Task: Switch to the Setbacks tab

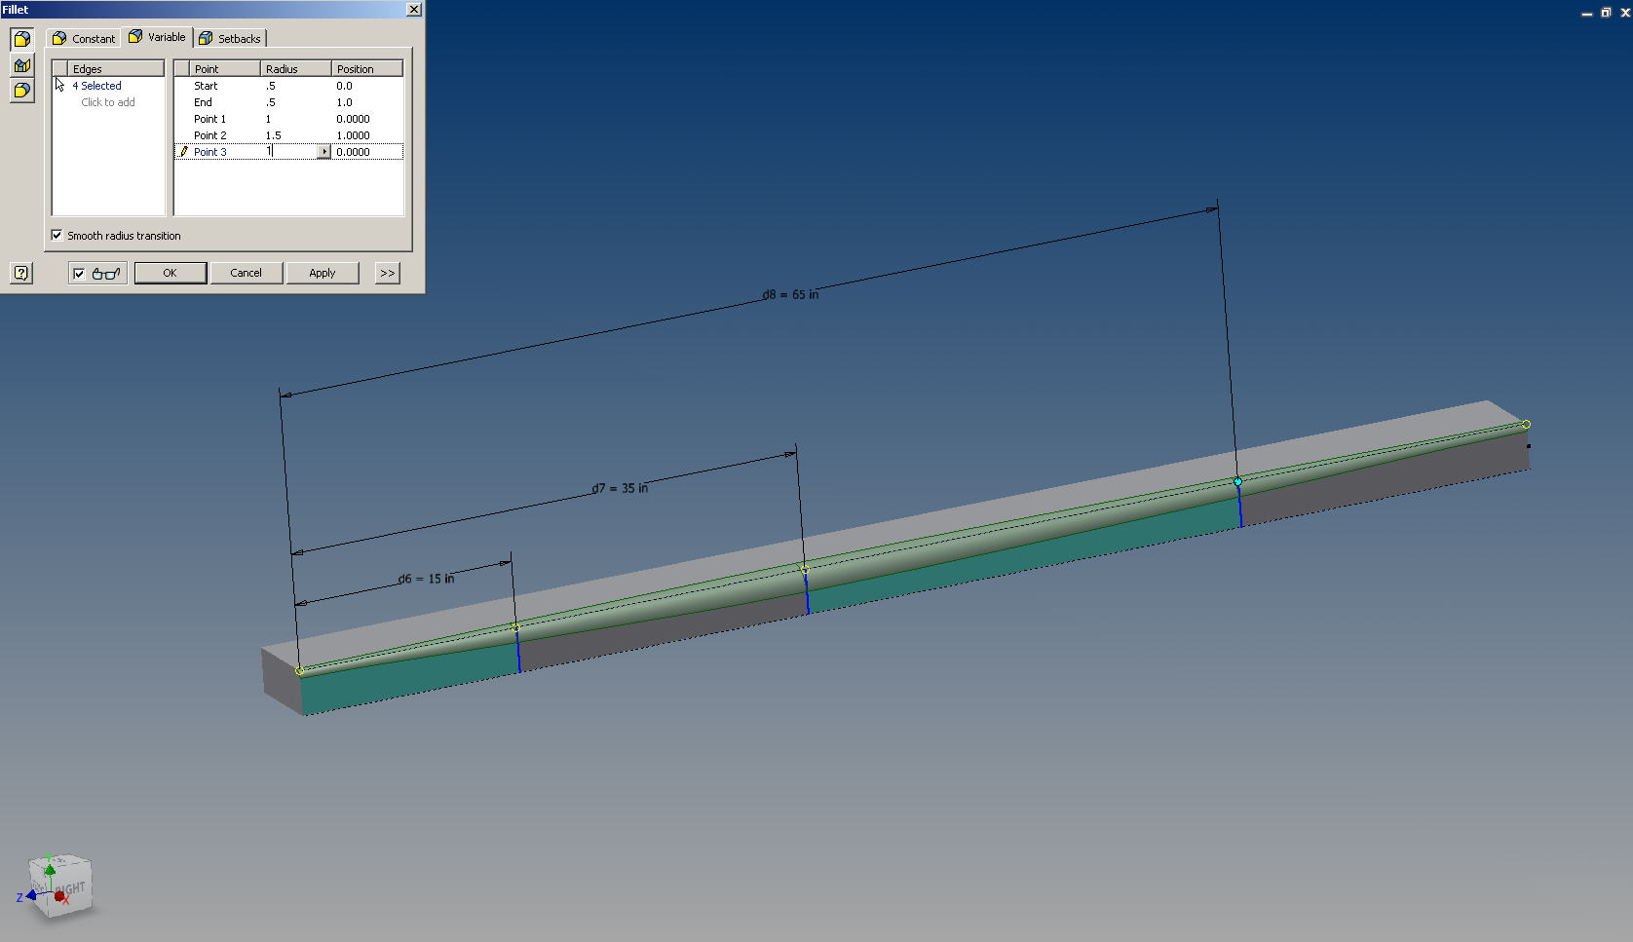Action: (230, 37)
